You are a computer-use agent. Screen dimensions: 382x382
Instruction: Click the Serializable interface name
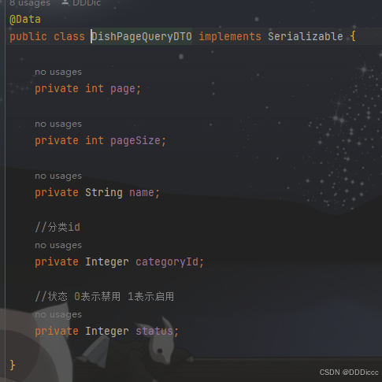(306, 36)
